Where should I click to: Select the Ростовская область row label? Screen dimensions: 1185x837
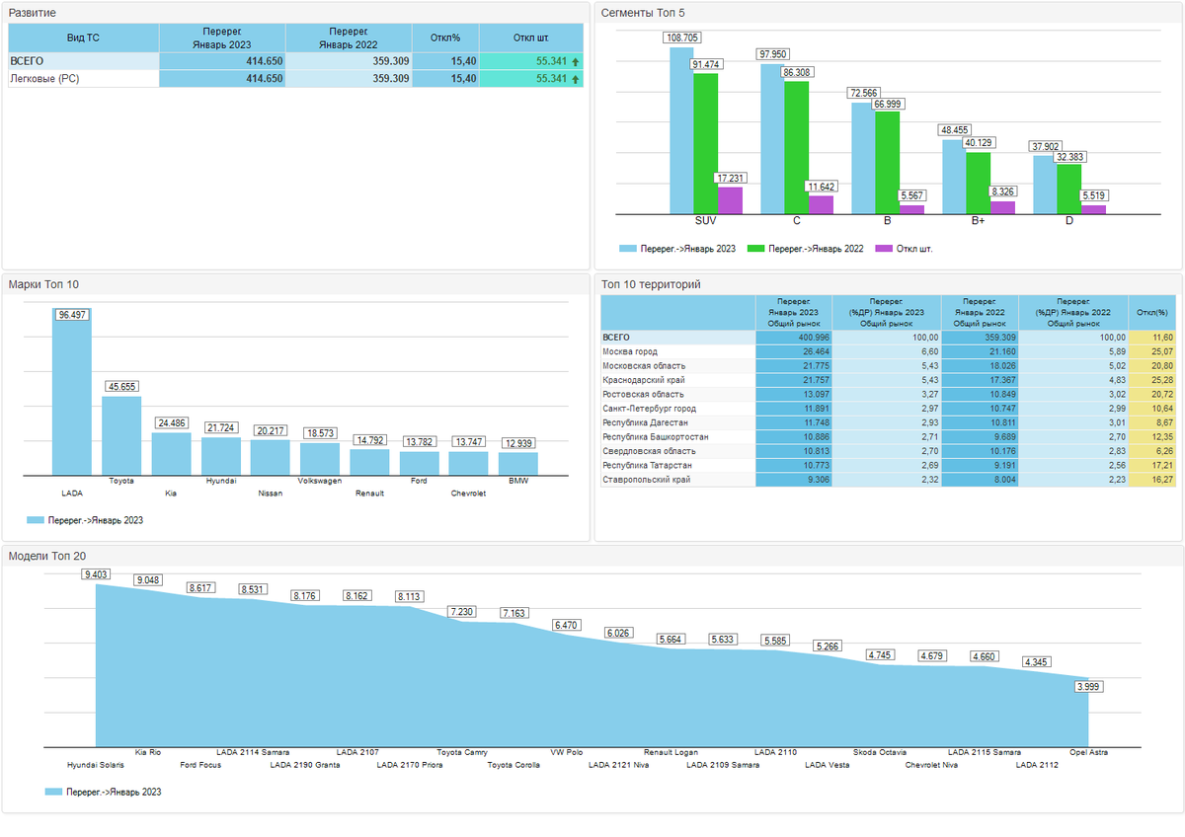[641, 394]
